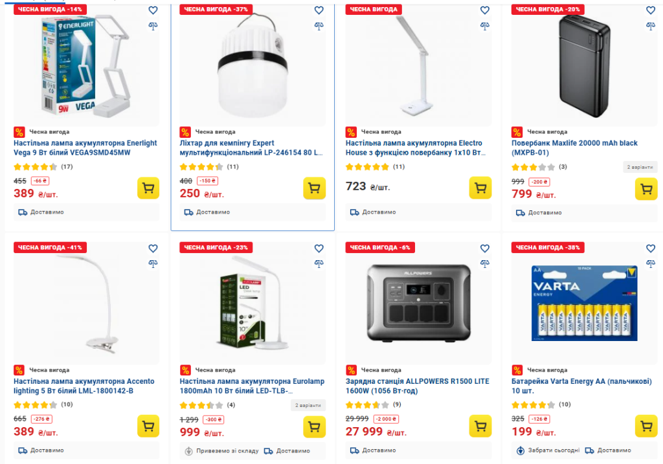Open the Accento lighting lamp product link
663x464 pixels.
[82, 386]
